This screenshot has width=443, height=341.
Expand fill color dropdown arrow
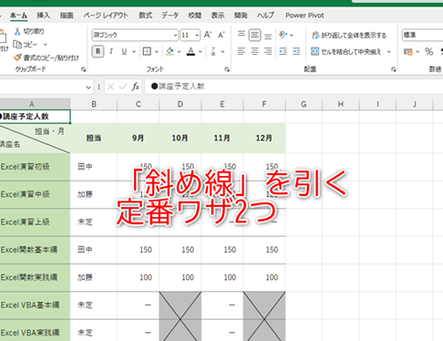[x=179, y=52]
